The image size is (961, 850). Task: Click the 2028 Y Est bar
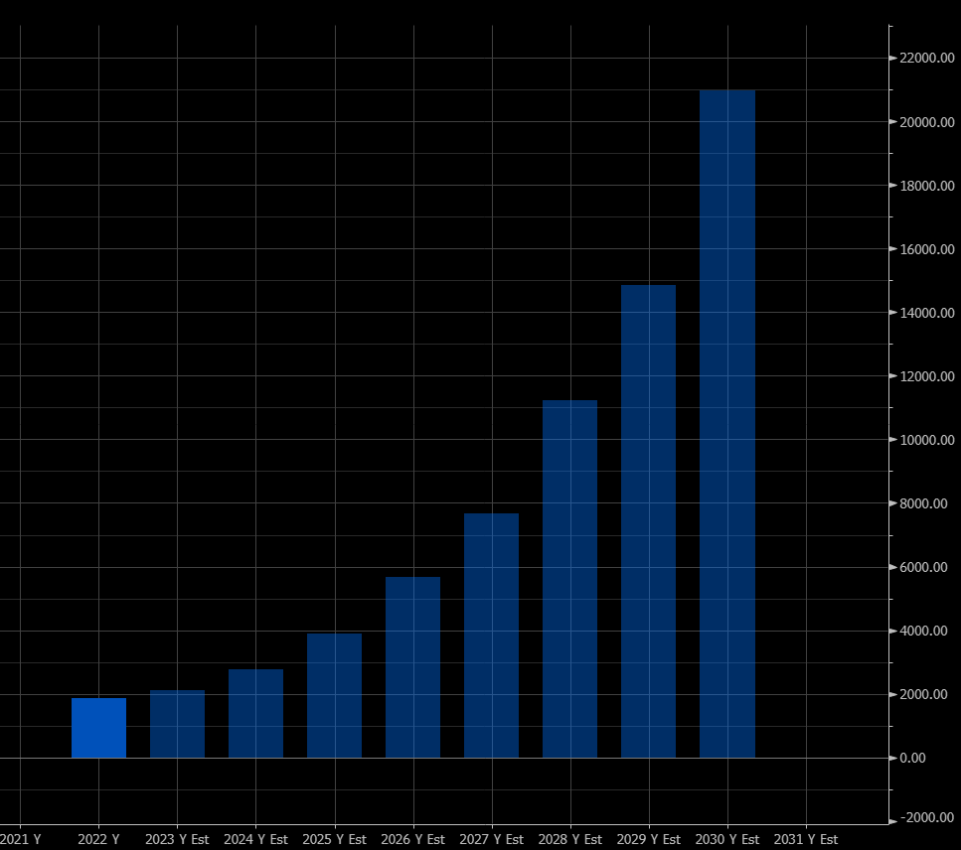(x=569, y=579)
